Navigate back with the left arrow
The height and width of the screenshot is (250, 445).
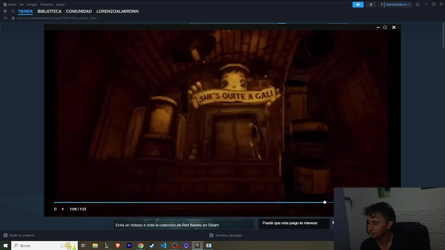tap(5, 11)
